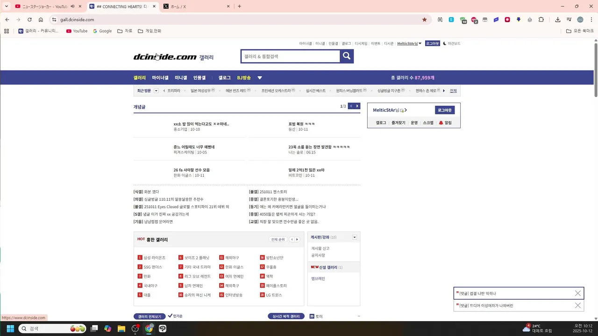Click the gallery search input field
Image resolution: width=598 pixels, height=336 pixels.
[x=290, y=56]
